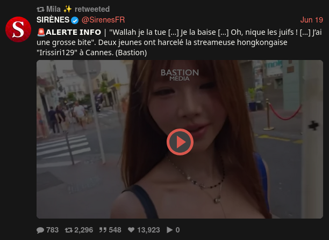The width and height of the screenshot is (329, 240).
Task: Click the 13,923 likes count
Action: 148,230
